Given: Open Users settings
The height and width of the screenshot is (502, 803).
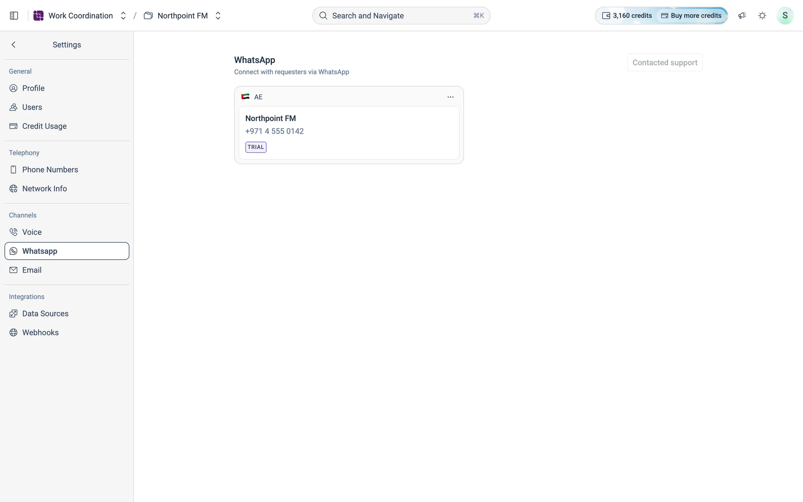Looking at the screenshot, I should [x=67, y=107].
